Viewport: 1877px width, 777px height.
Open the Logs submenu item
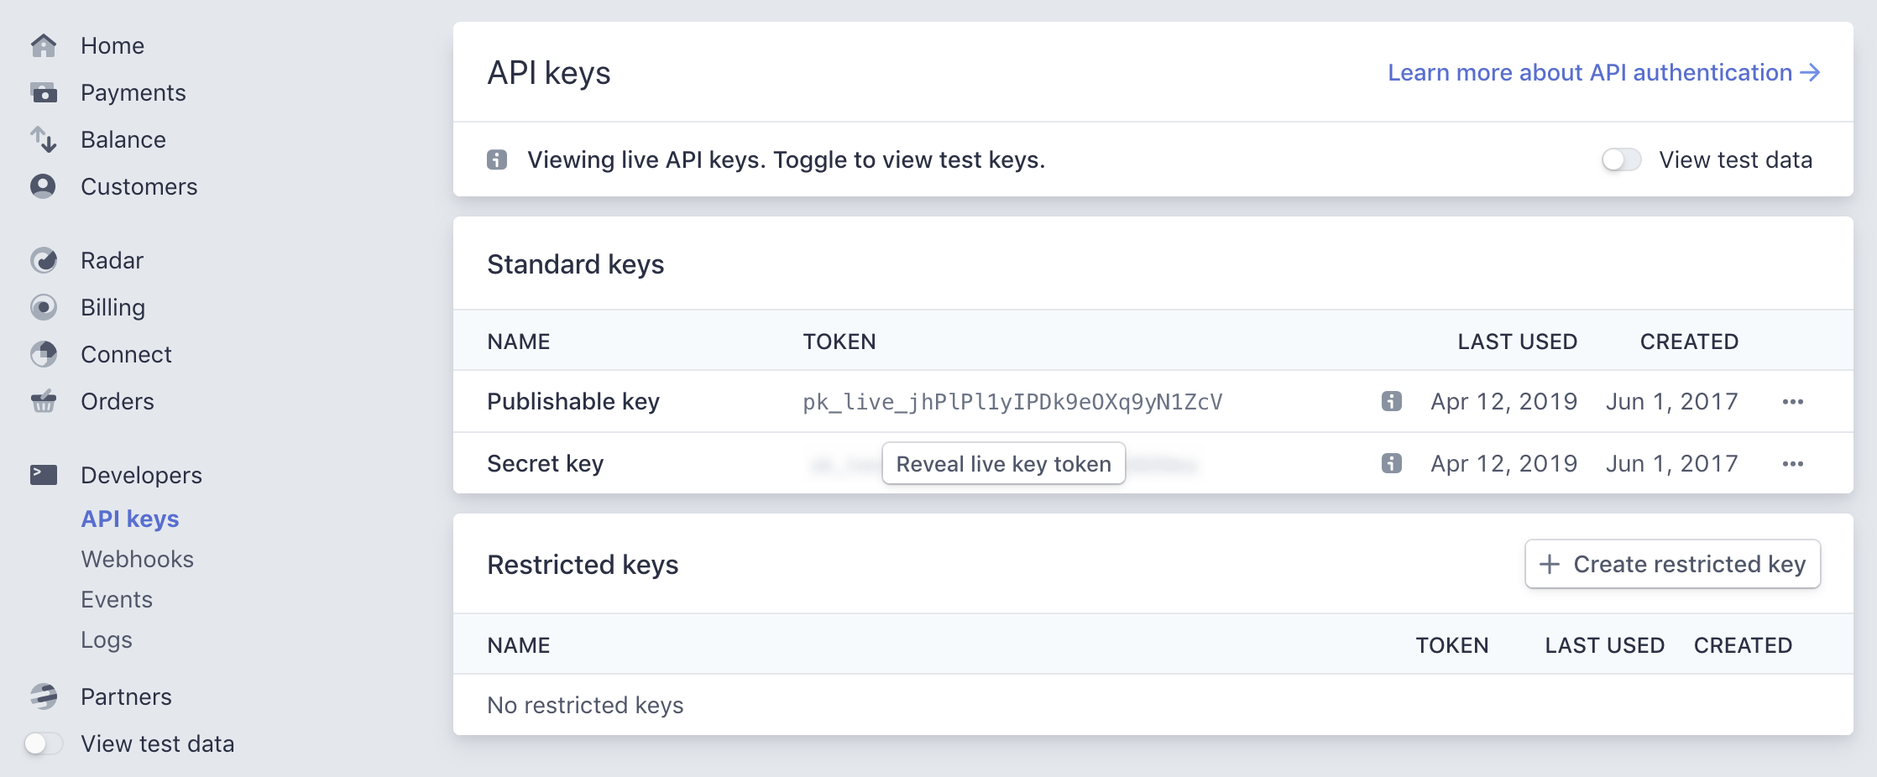coord(107,639)
